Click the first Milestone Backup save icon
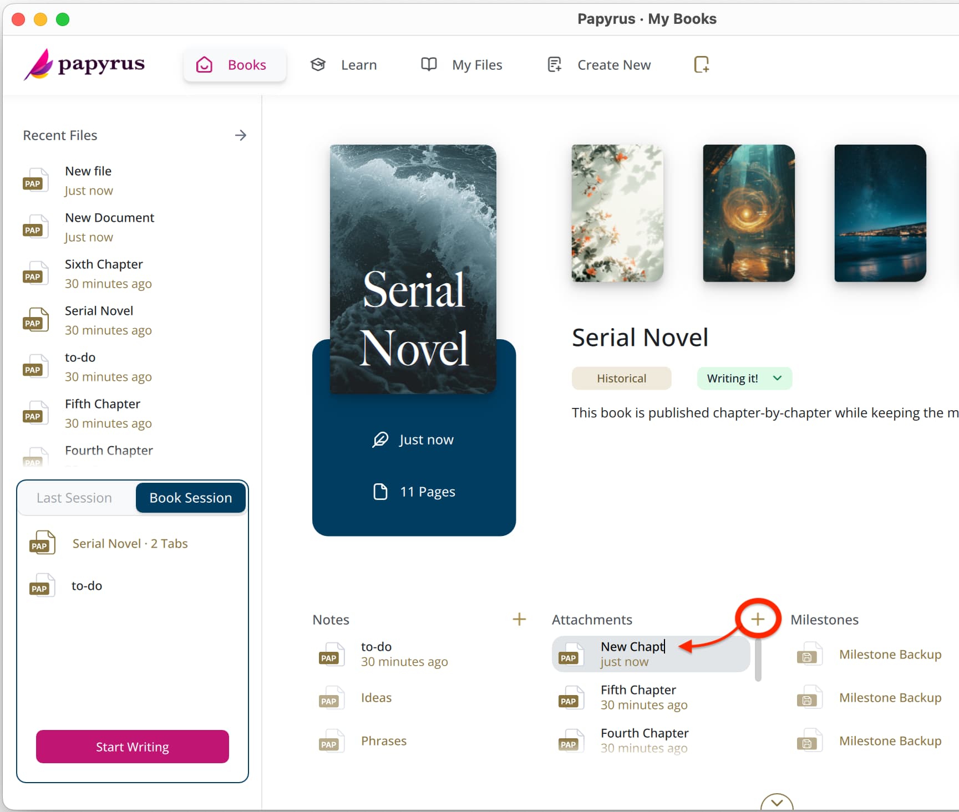 coord(808,655)
